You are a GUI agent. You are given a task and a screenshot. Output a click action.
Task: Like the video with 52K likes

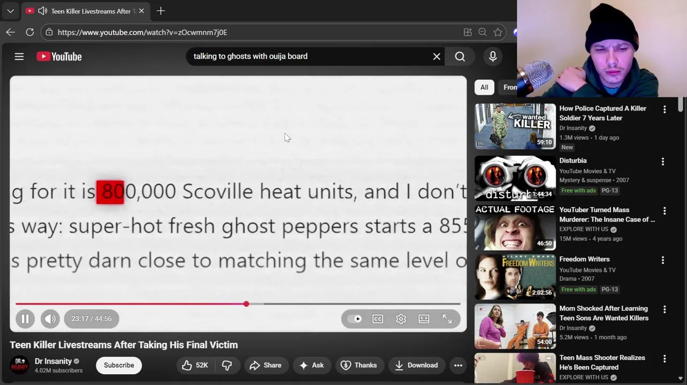195,365
